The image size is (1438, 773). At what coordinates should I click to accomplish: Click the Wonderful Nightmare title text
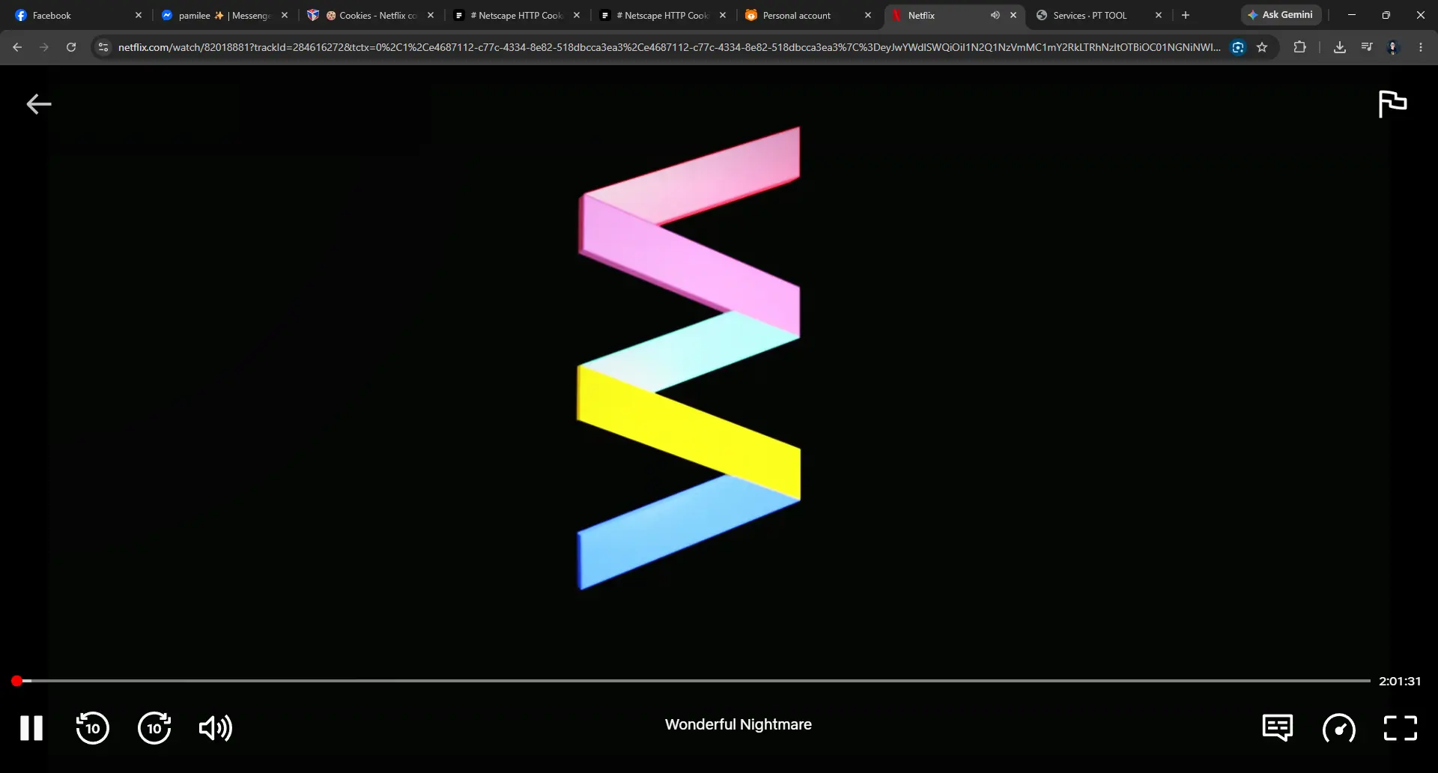coord(738,724)
